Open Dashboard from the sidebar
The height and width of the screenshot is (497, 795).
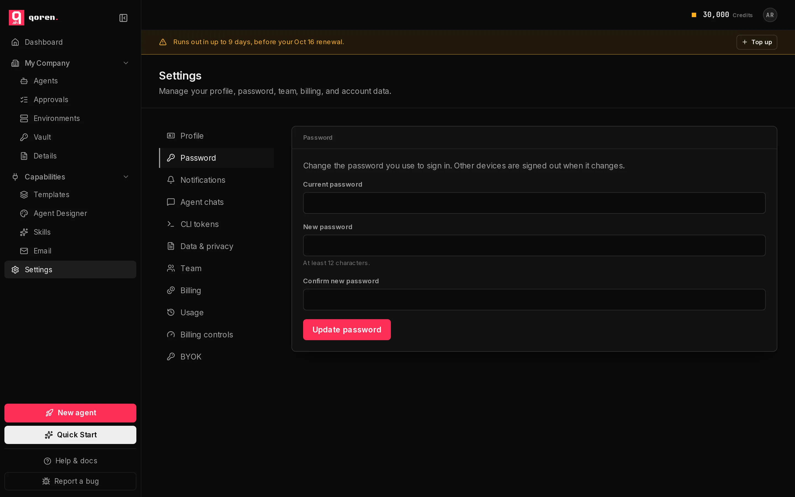click(70, 42)
